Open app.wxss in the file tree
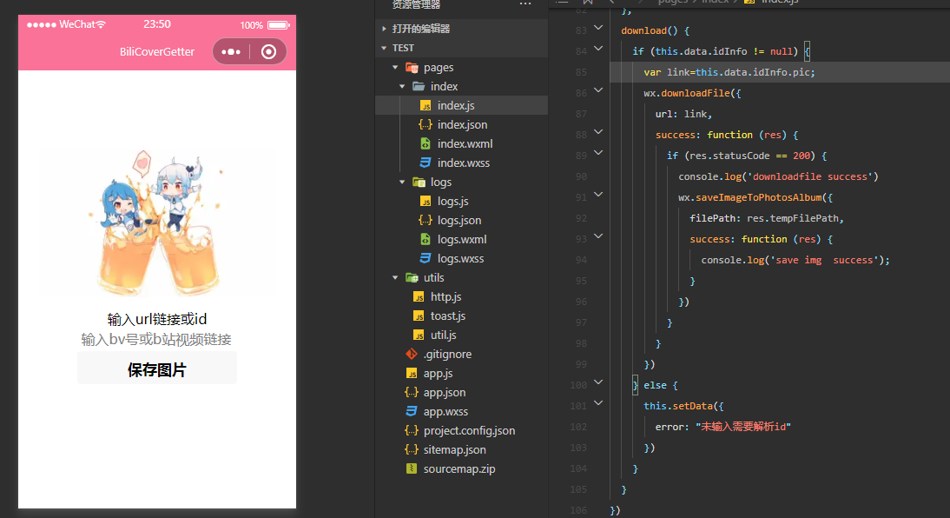The height and width of the screenshot is (518, 950). point(445,411)
